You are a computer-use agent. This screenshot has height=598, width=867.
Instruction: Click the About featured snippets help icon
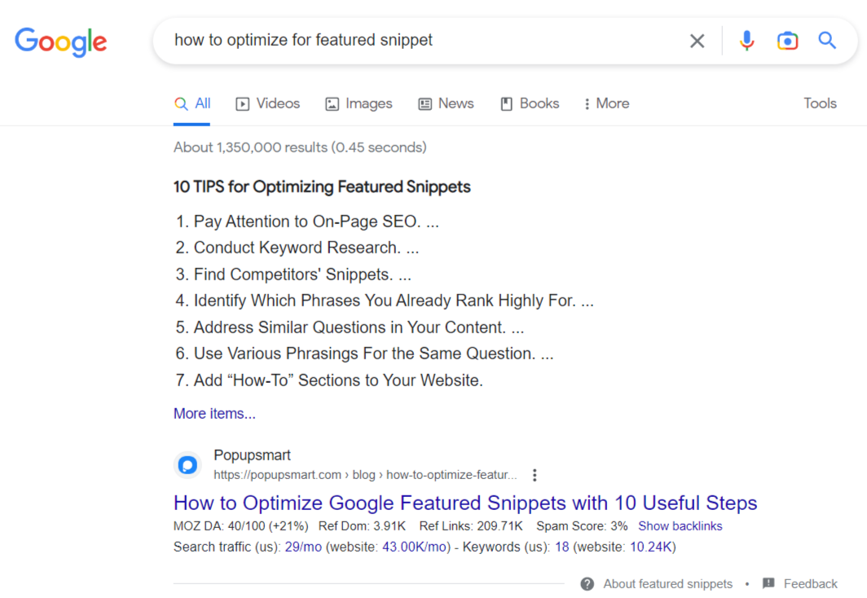587,583
